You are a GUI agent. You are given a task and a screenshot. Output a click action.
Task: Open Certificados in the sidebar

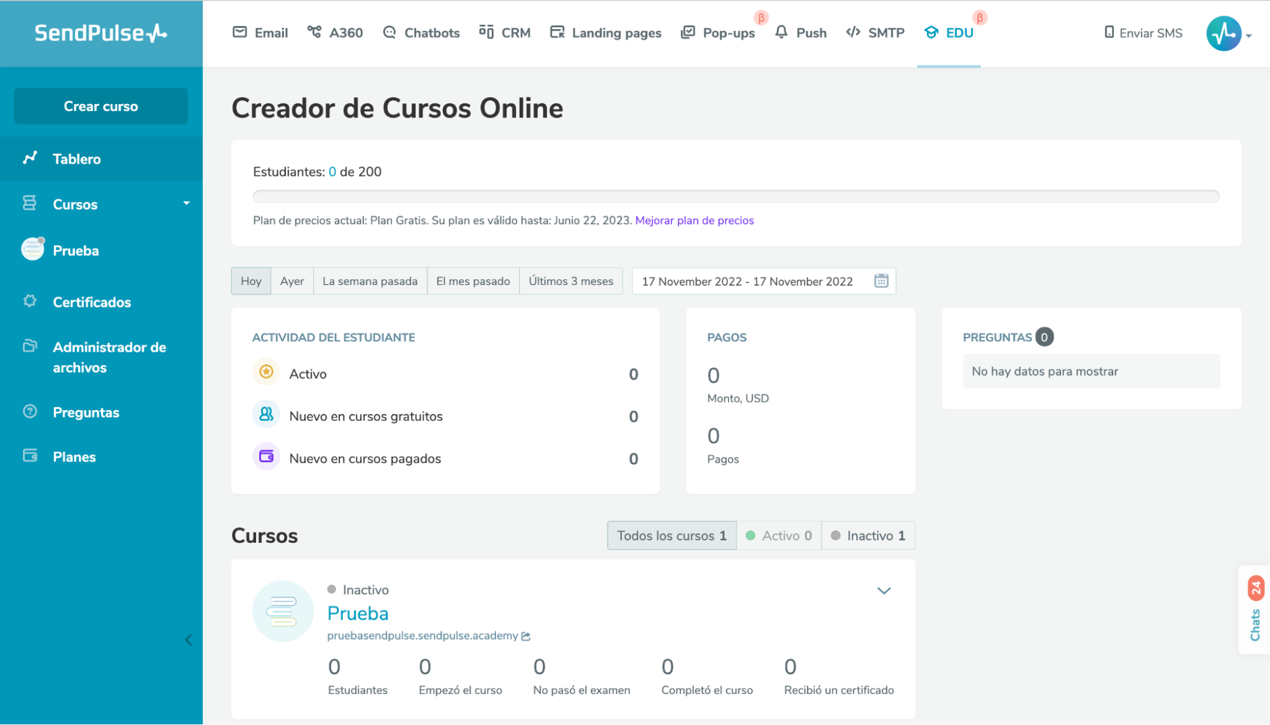[x=101, y=302]
